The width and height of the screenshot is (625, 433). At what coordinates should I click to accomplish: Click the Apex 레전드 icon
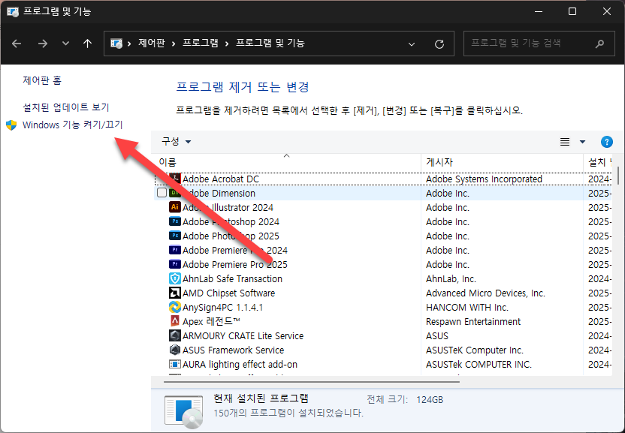coord(174,321)
